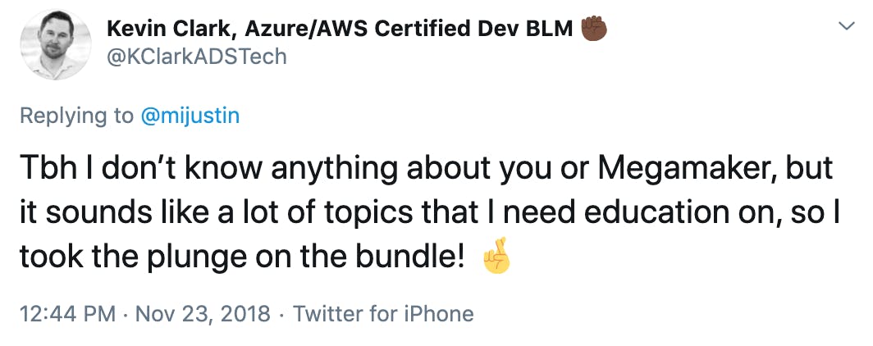Click the word Tbh starting the tweet
The height and width of the screenshot is (346, 873).
[x=47, y=168]
